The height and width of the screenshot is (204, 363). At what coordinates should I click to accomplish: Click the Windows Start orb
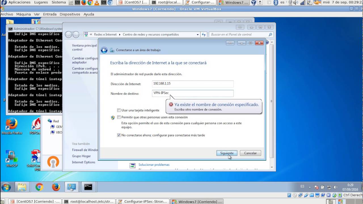point(6,187)
